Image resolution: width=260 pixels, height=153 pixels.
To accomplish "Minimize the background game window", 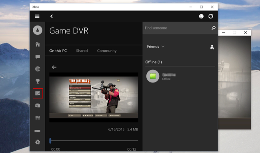I will pyautogui.click(x=224, y=33).
